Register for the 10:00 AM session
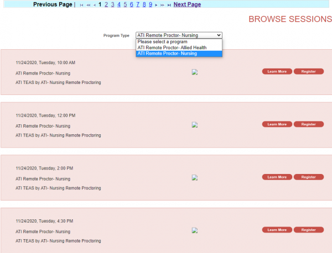The width and height of the screenshot is (332, 253). [x=308, y=71]
